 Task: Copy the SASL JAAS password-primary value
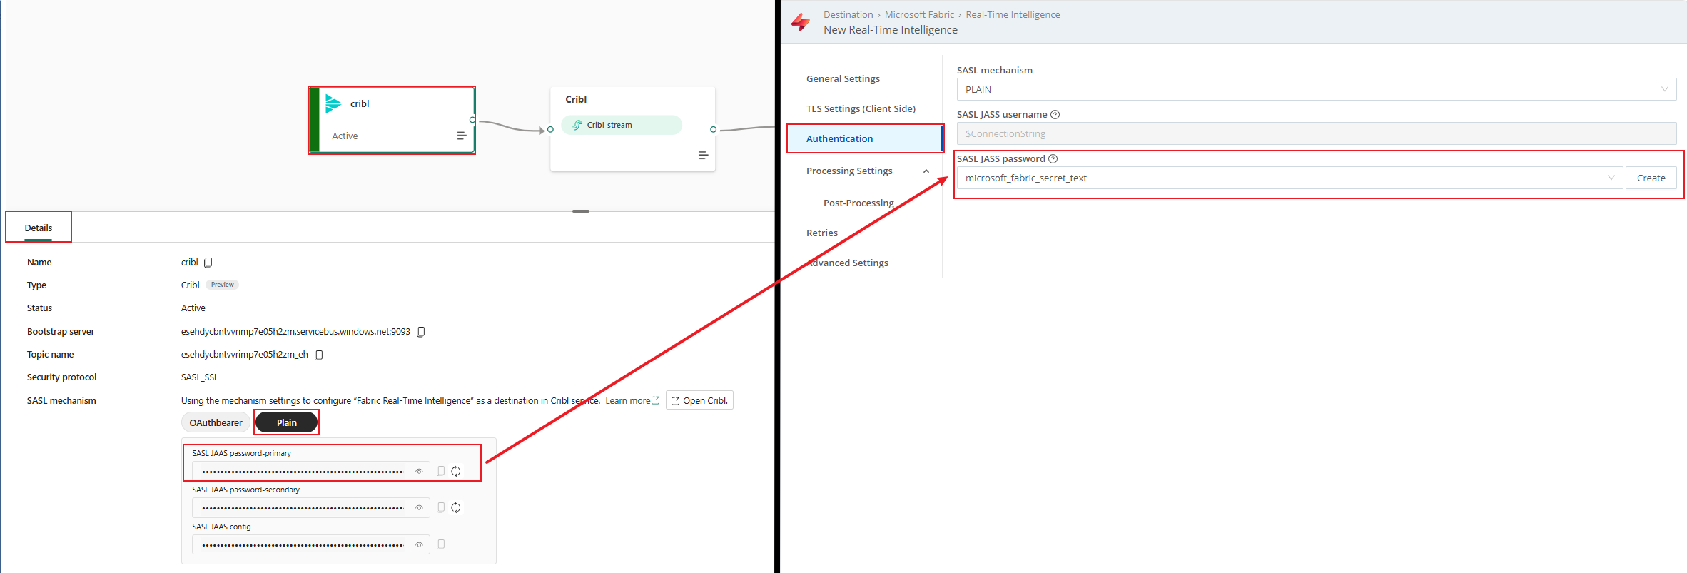(x=441, y=471)
